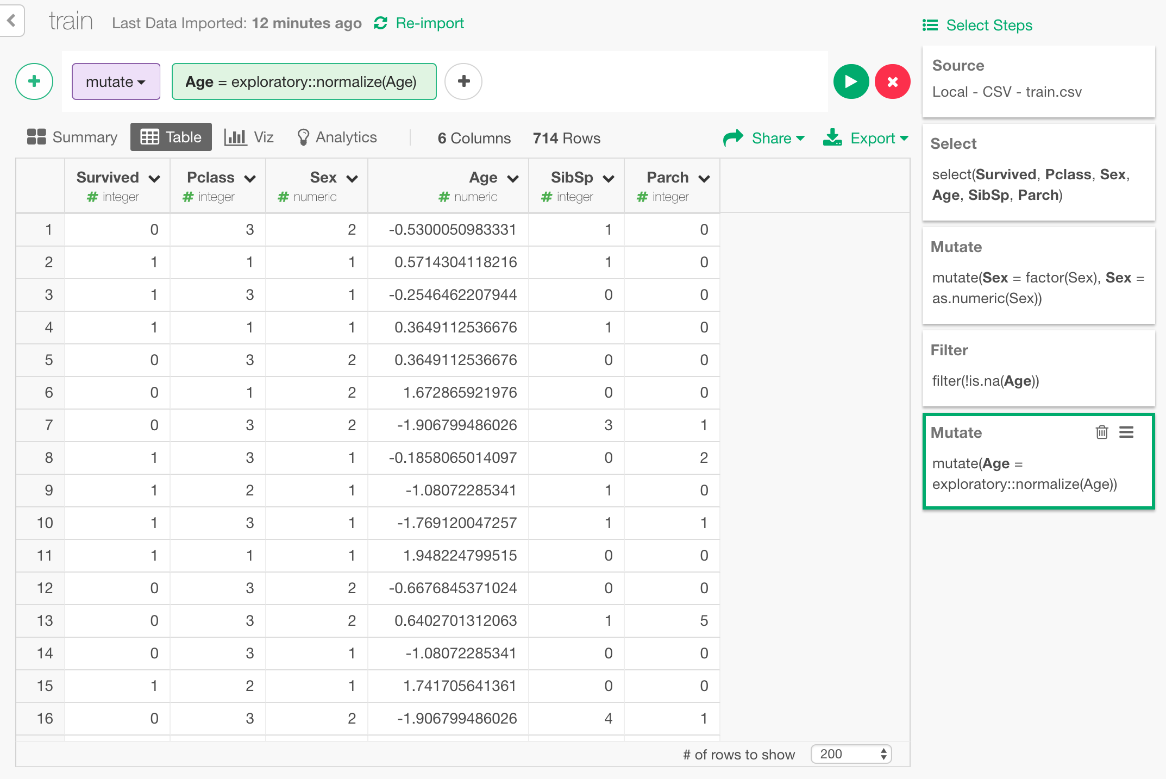
Task: Click the Re-import refresh icon
Action: (380, 23)
